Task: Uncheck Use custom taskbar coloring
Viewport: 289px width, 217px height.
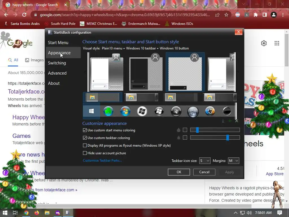Action: click(85, 138)
